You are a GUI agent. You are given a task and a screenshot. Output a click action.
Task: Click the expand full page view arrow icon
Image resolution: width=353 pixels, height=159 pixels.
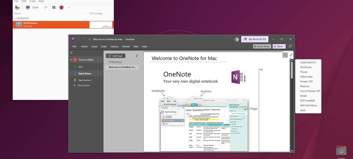(291, 55)
